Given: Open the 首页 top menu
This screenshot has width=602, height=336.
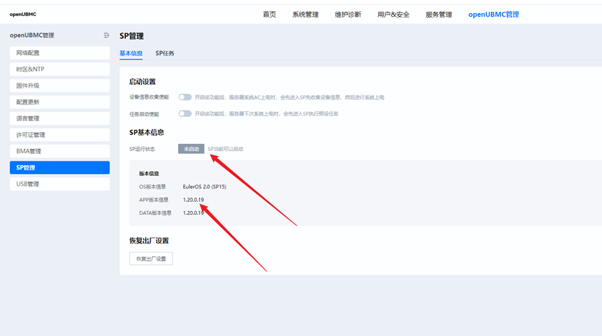Looking at the screenshot, I should (269, 15).
